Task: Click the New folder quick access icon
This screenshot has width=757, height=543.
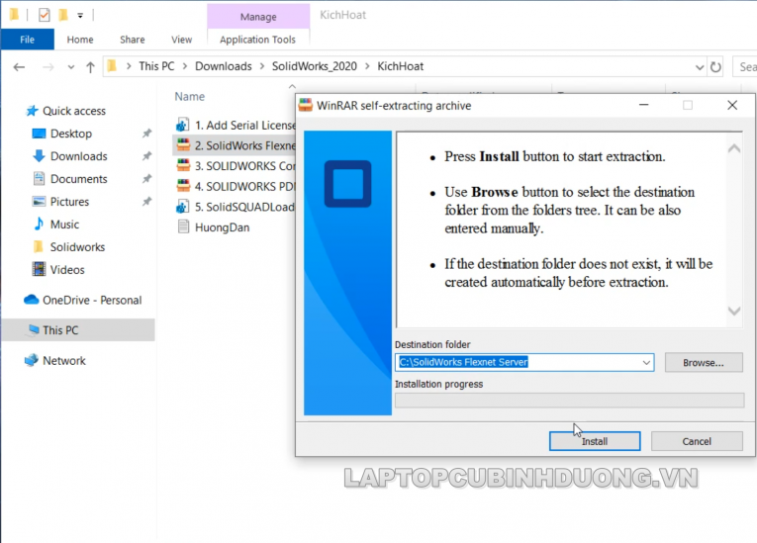Action: (x=62, y=15)
